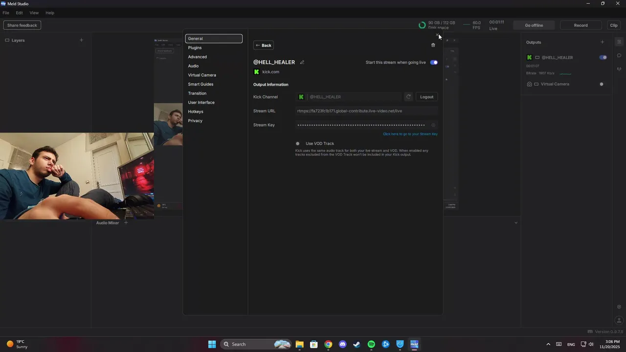
Task: Open the Stream Key link
Action: tap(410, 134)
